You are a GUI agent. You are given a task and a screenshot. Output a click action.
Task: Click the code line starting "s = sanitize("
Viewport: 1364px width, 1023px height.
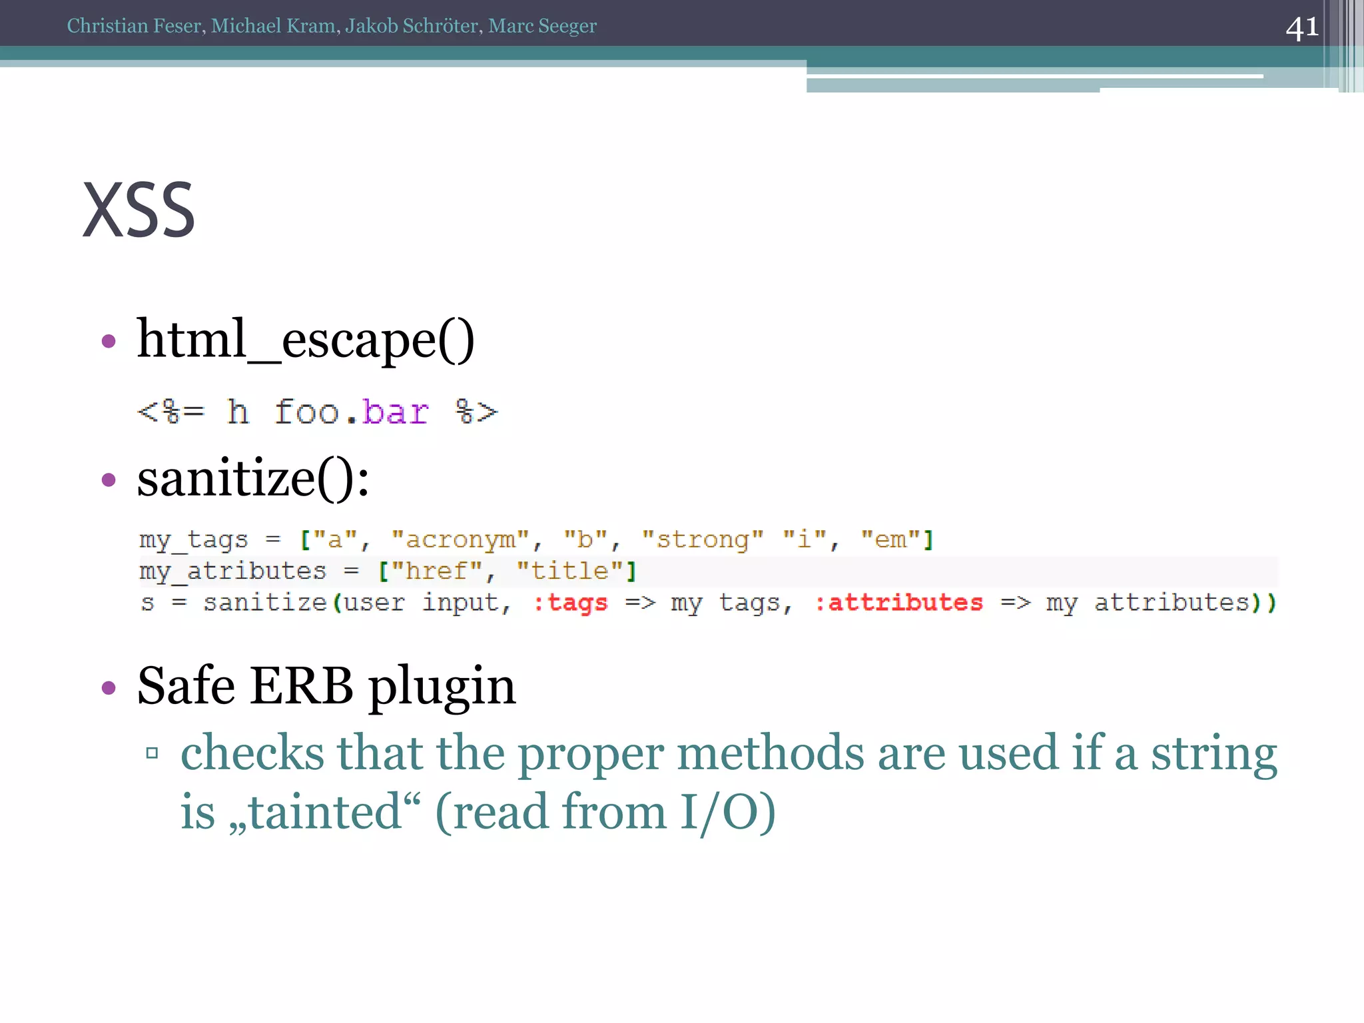tap(708, 603)
